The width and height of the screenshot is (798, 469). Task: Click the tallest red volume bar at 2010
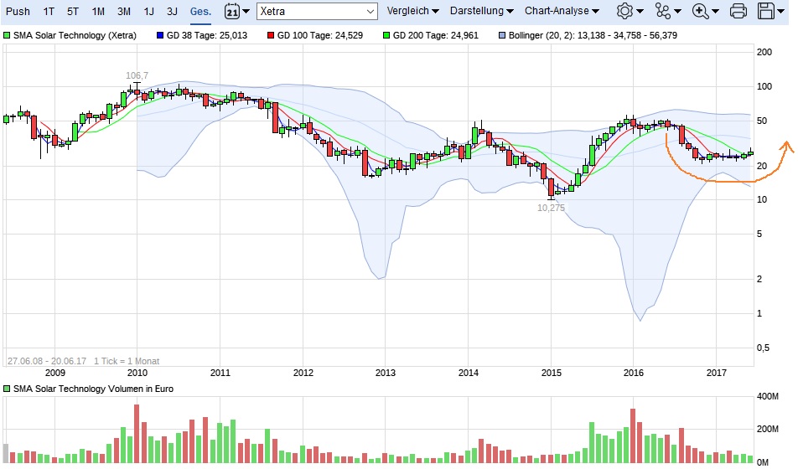137,433
